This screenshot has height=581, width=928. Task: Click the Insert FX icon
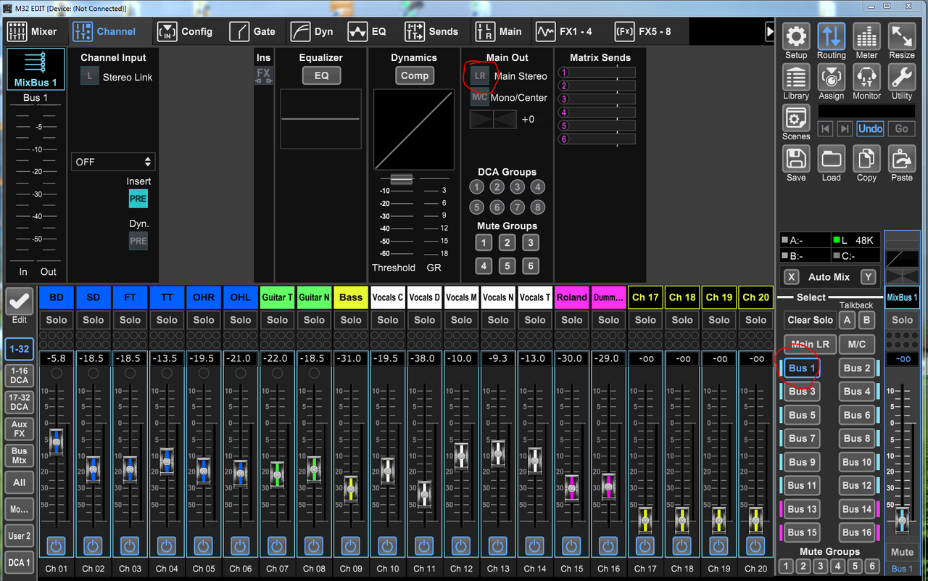click(x=263, y=75)
